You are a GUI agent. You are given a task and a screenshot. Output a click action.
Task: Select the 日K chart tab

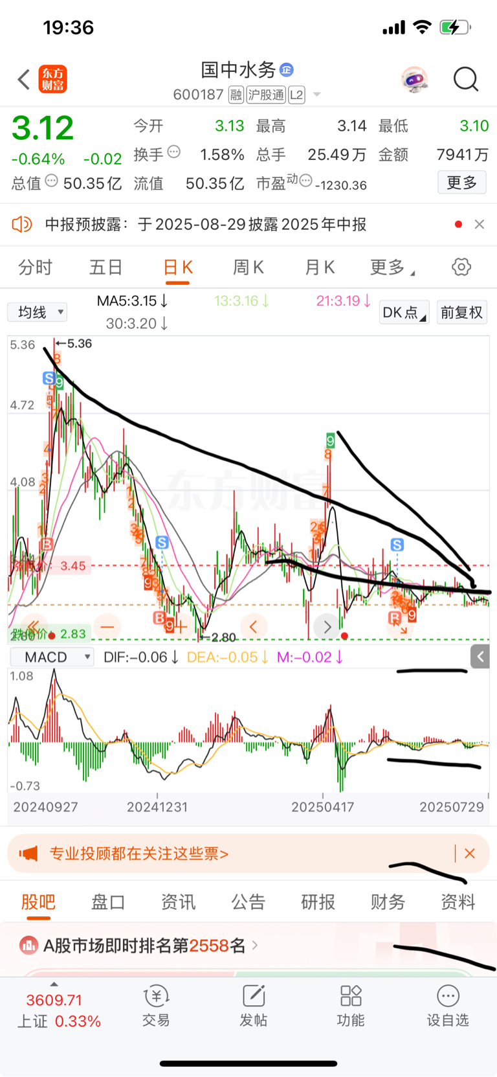[178, 267]
